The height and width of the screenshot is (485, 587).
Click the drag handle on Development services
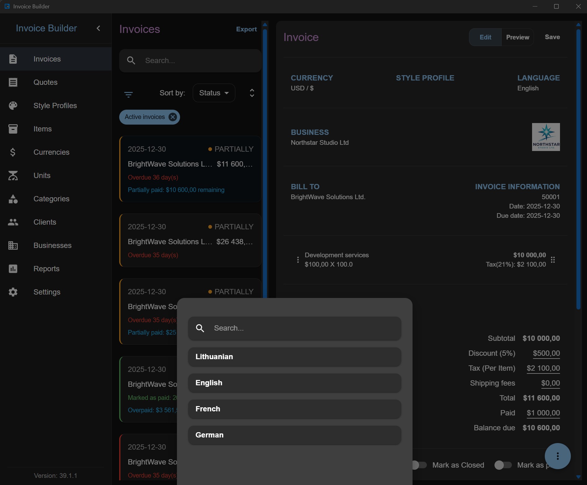553,260
